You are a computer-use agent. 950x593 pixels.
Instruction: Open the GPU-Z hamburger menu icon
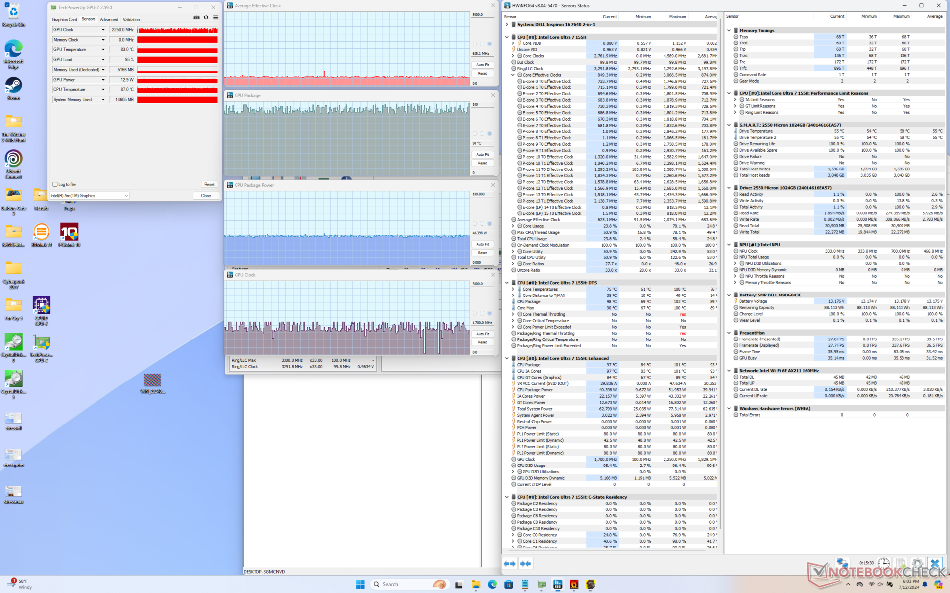pyautogui.click(x=216, y=18)
